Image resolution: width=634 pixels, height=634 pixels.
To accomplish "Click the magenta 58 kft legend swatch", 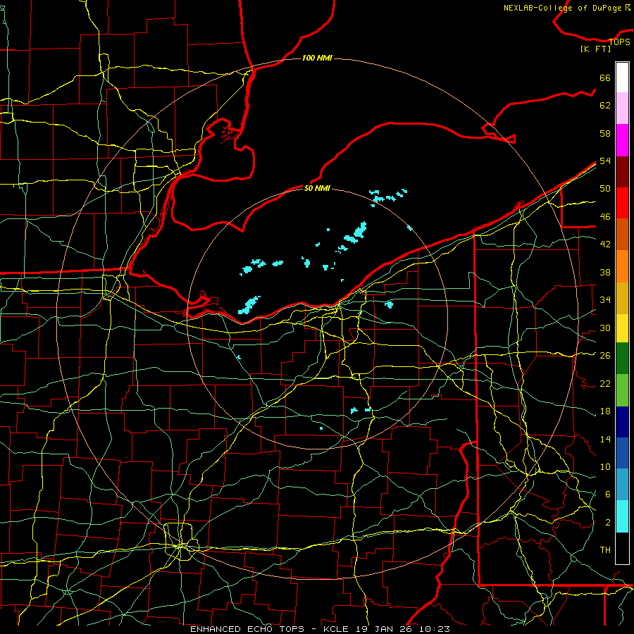I will pos(622,140).
